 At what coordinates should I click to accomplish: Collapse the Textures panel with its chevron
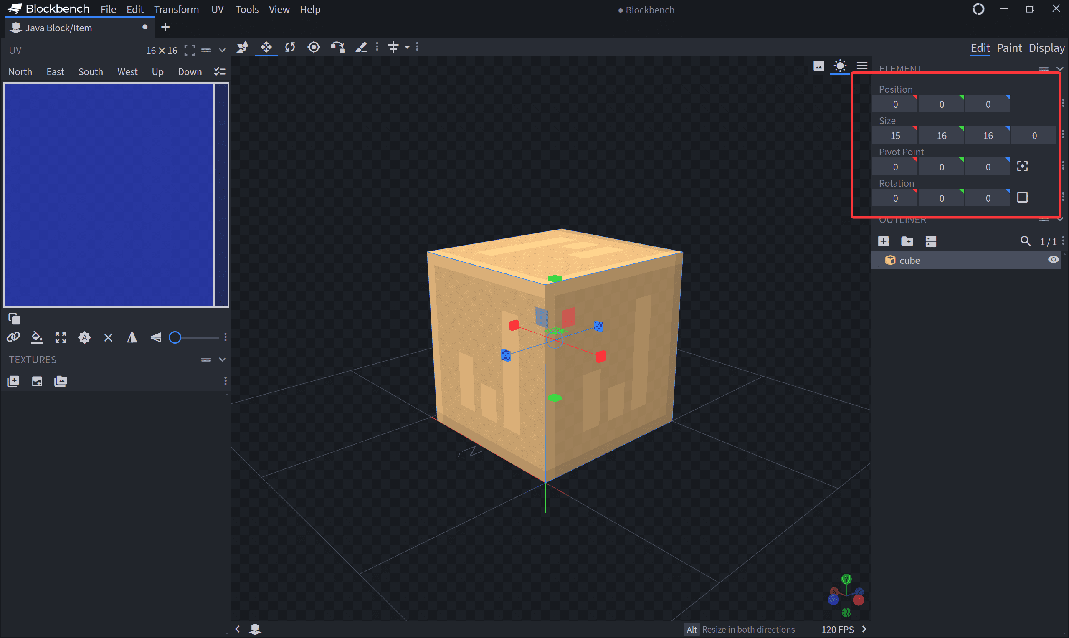tap(222, 360)
